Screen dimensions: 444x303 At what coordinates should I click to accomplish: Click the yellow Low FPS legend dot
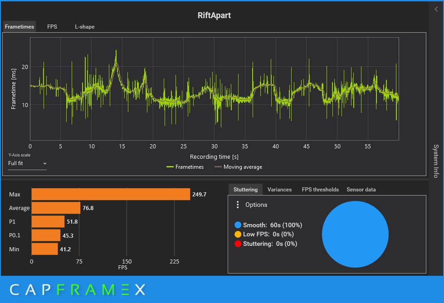(238, 234)
